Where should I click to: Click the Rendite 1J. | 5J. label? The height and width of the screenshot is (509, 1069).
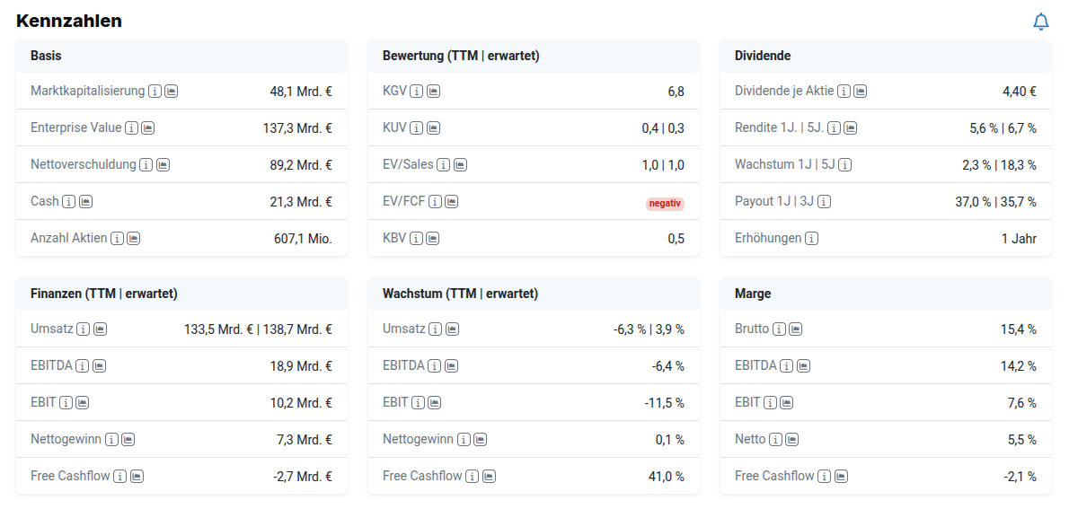pyautogui.click(x=778, y=127)
